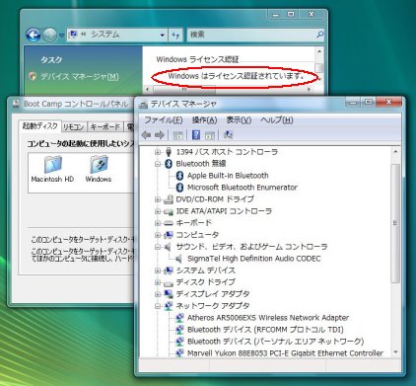Click the refresh icon beside the address bar
Screen dimensions: 416x386
[175, 35]
